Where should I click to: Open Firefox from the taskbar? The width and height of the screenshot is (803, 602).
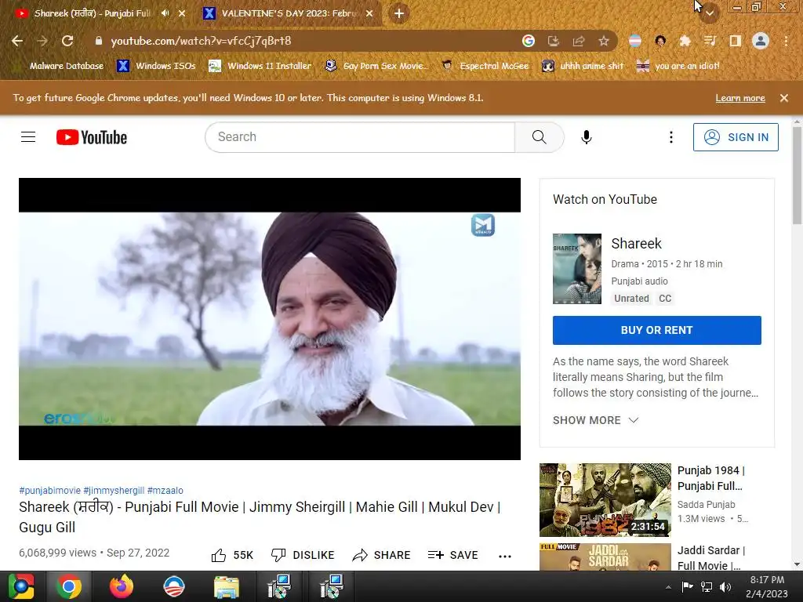122,586
